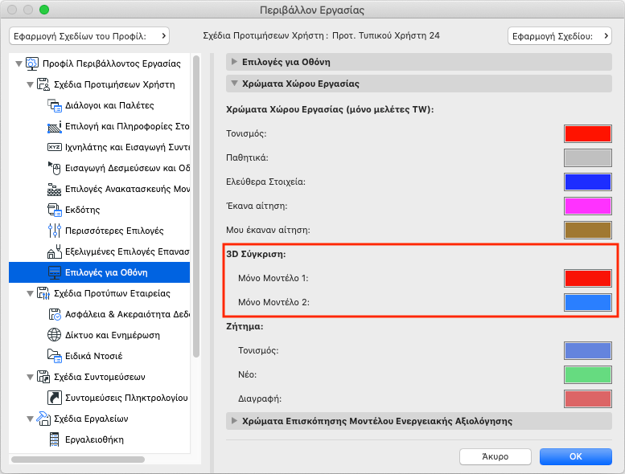This screenshot has height=474, width=625.
Task: Cancel the dialog with Άκυρο
Action: (495, 456)
